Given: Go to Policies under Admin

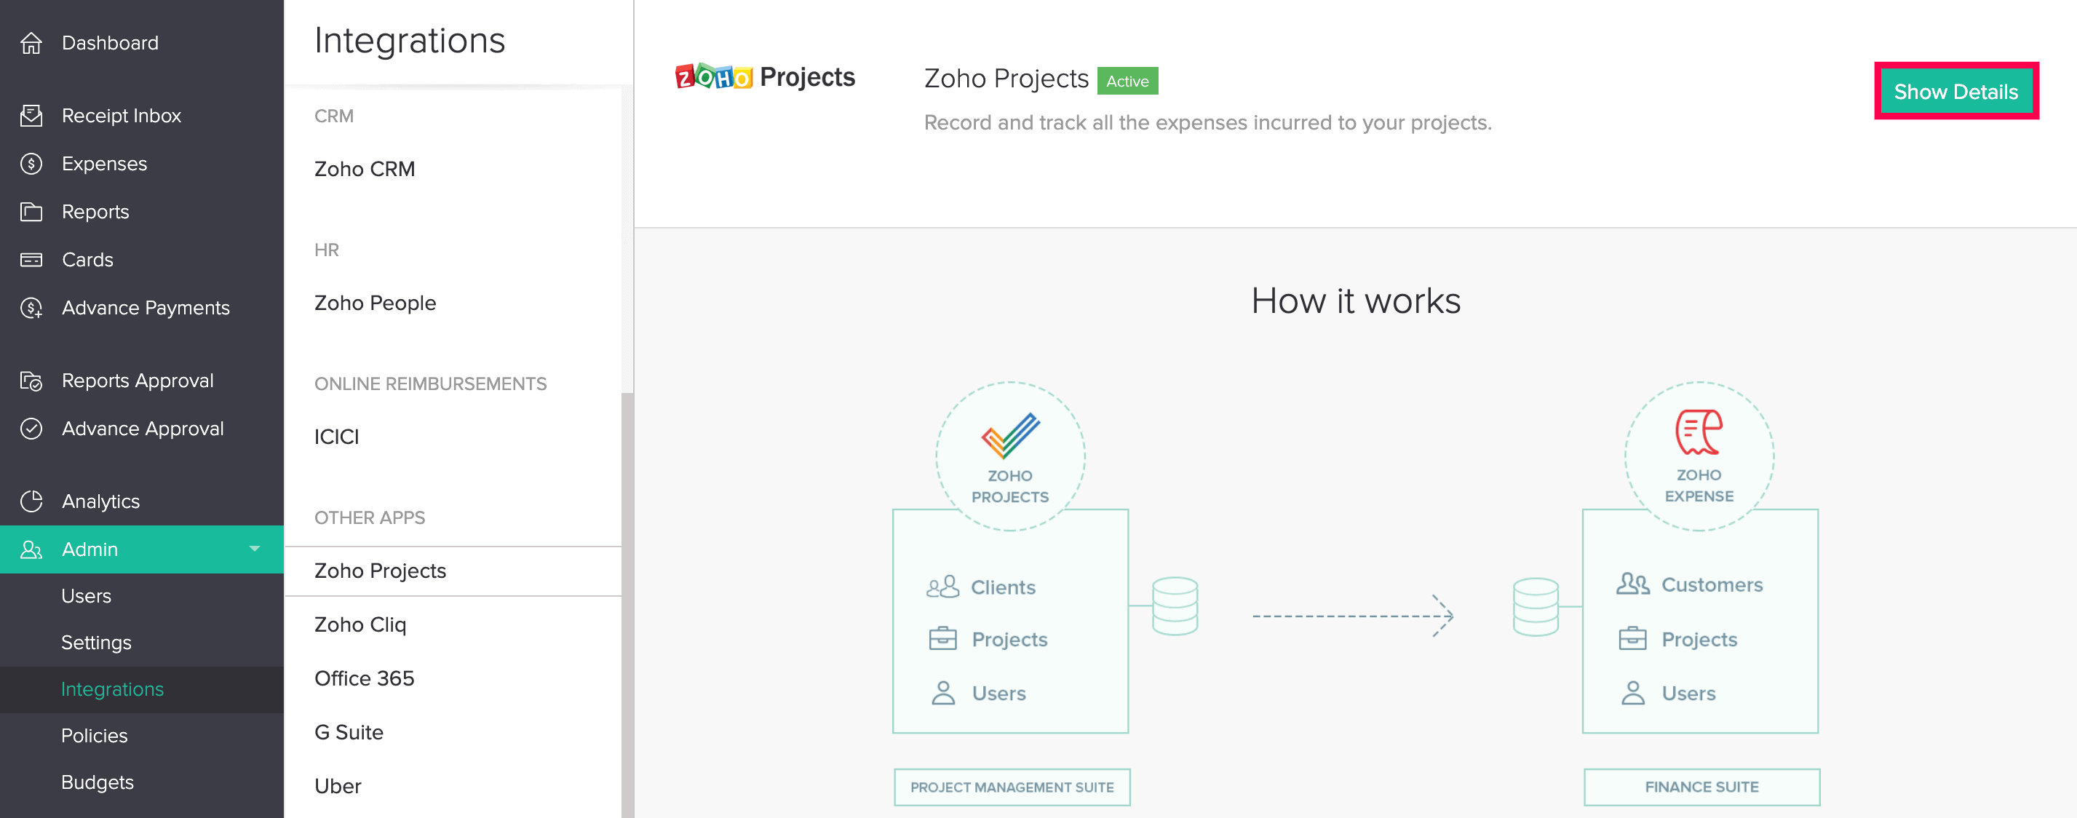Looking at the screenshot, I should coord(95,735).
